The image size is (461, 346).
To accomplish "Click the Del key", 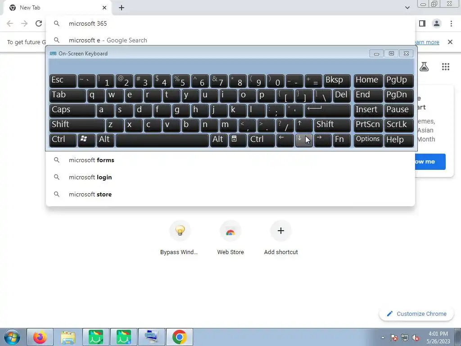I will 342,96.
